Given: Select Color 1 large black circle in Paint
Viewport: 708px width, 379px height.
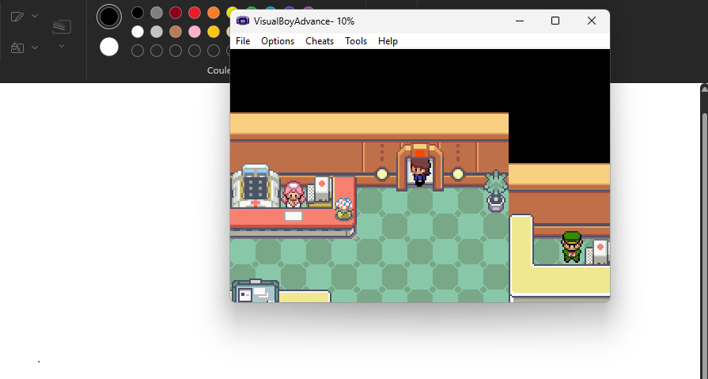Looking at the screenshot, I should point(109,17).
